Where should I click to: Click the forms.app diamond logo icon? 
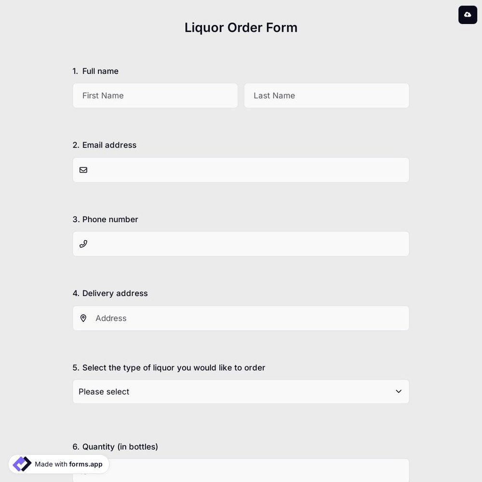(21, 464)
